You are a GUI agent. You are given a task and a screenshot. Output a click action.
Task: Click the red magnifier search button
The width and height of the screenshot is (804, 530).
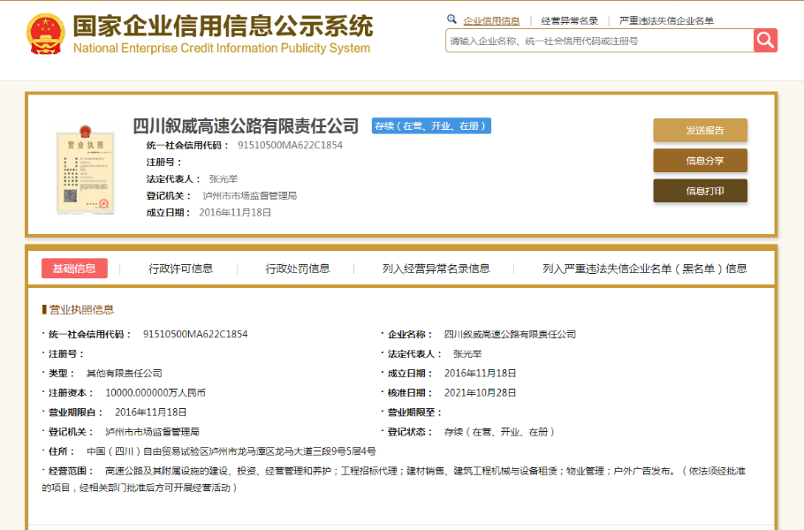coord(765,41)
